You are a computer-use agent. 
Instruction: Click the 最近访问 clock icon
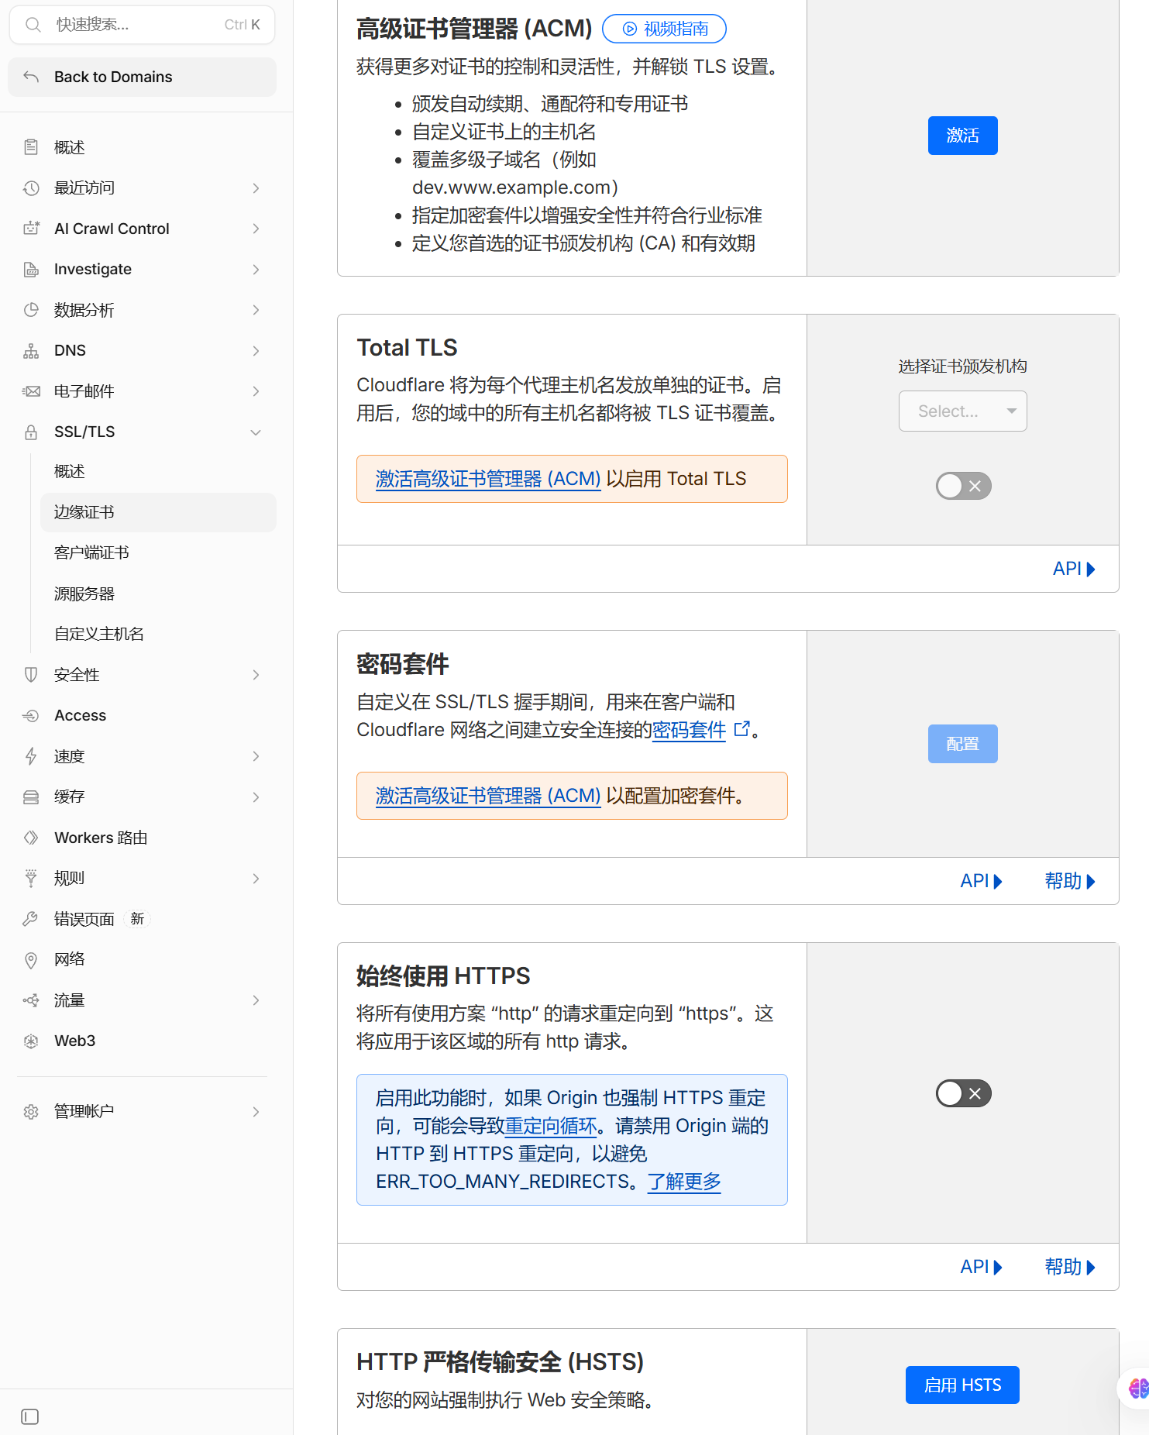(x=31, y=188)
